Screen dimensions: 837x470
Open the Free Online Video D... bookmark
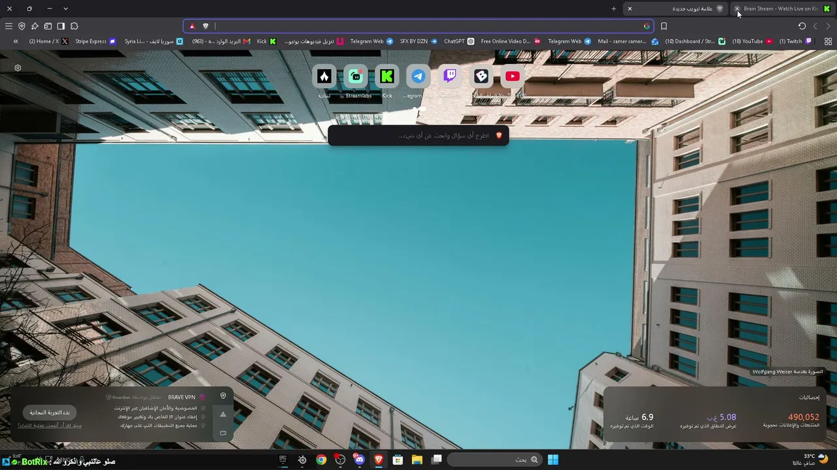pos(511,41)
